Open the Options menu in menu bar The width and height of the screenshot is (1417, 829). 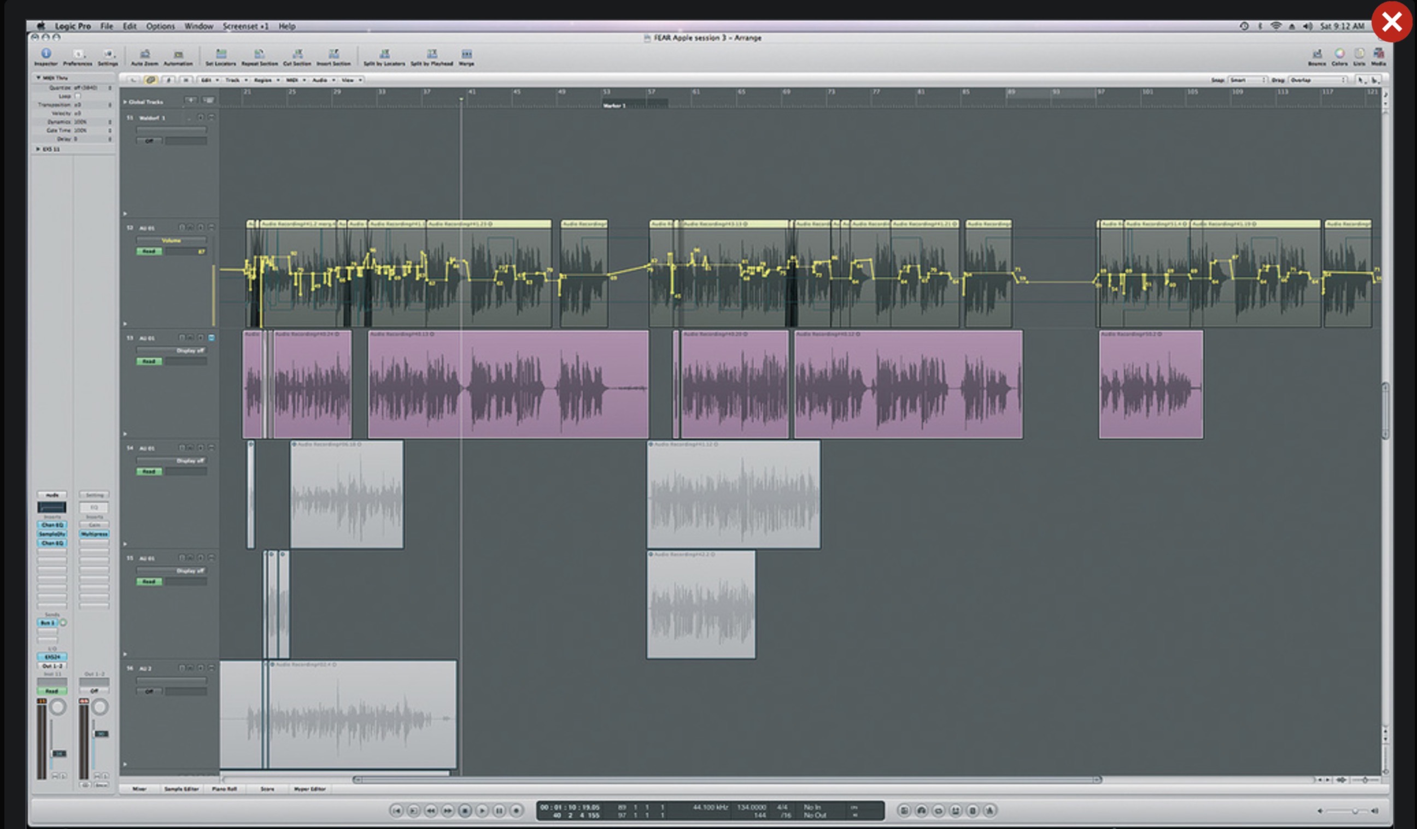click(160, 26)
